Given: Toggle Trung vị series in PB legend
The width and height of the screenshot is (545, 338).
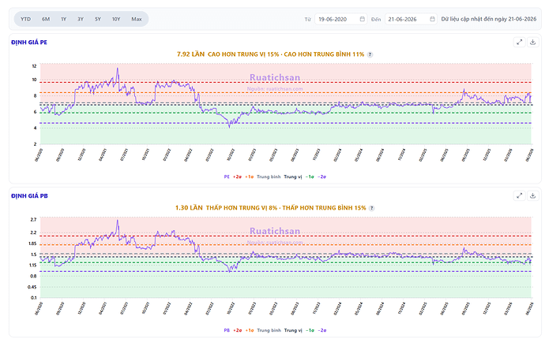Looking at the screenshot, I should coord(293,330).
